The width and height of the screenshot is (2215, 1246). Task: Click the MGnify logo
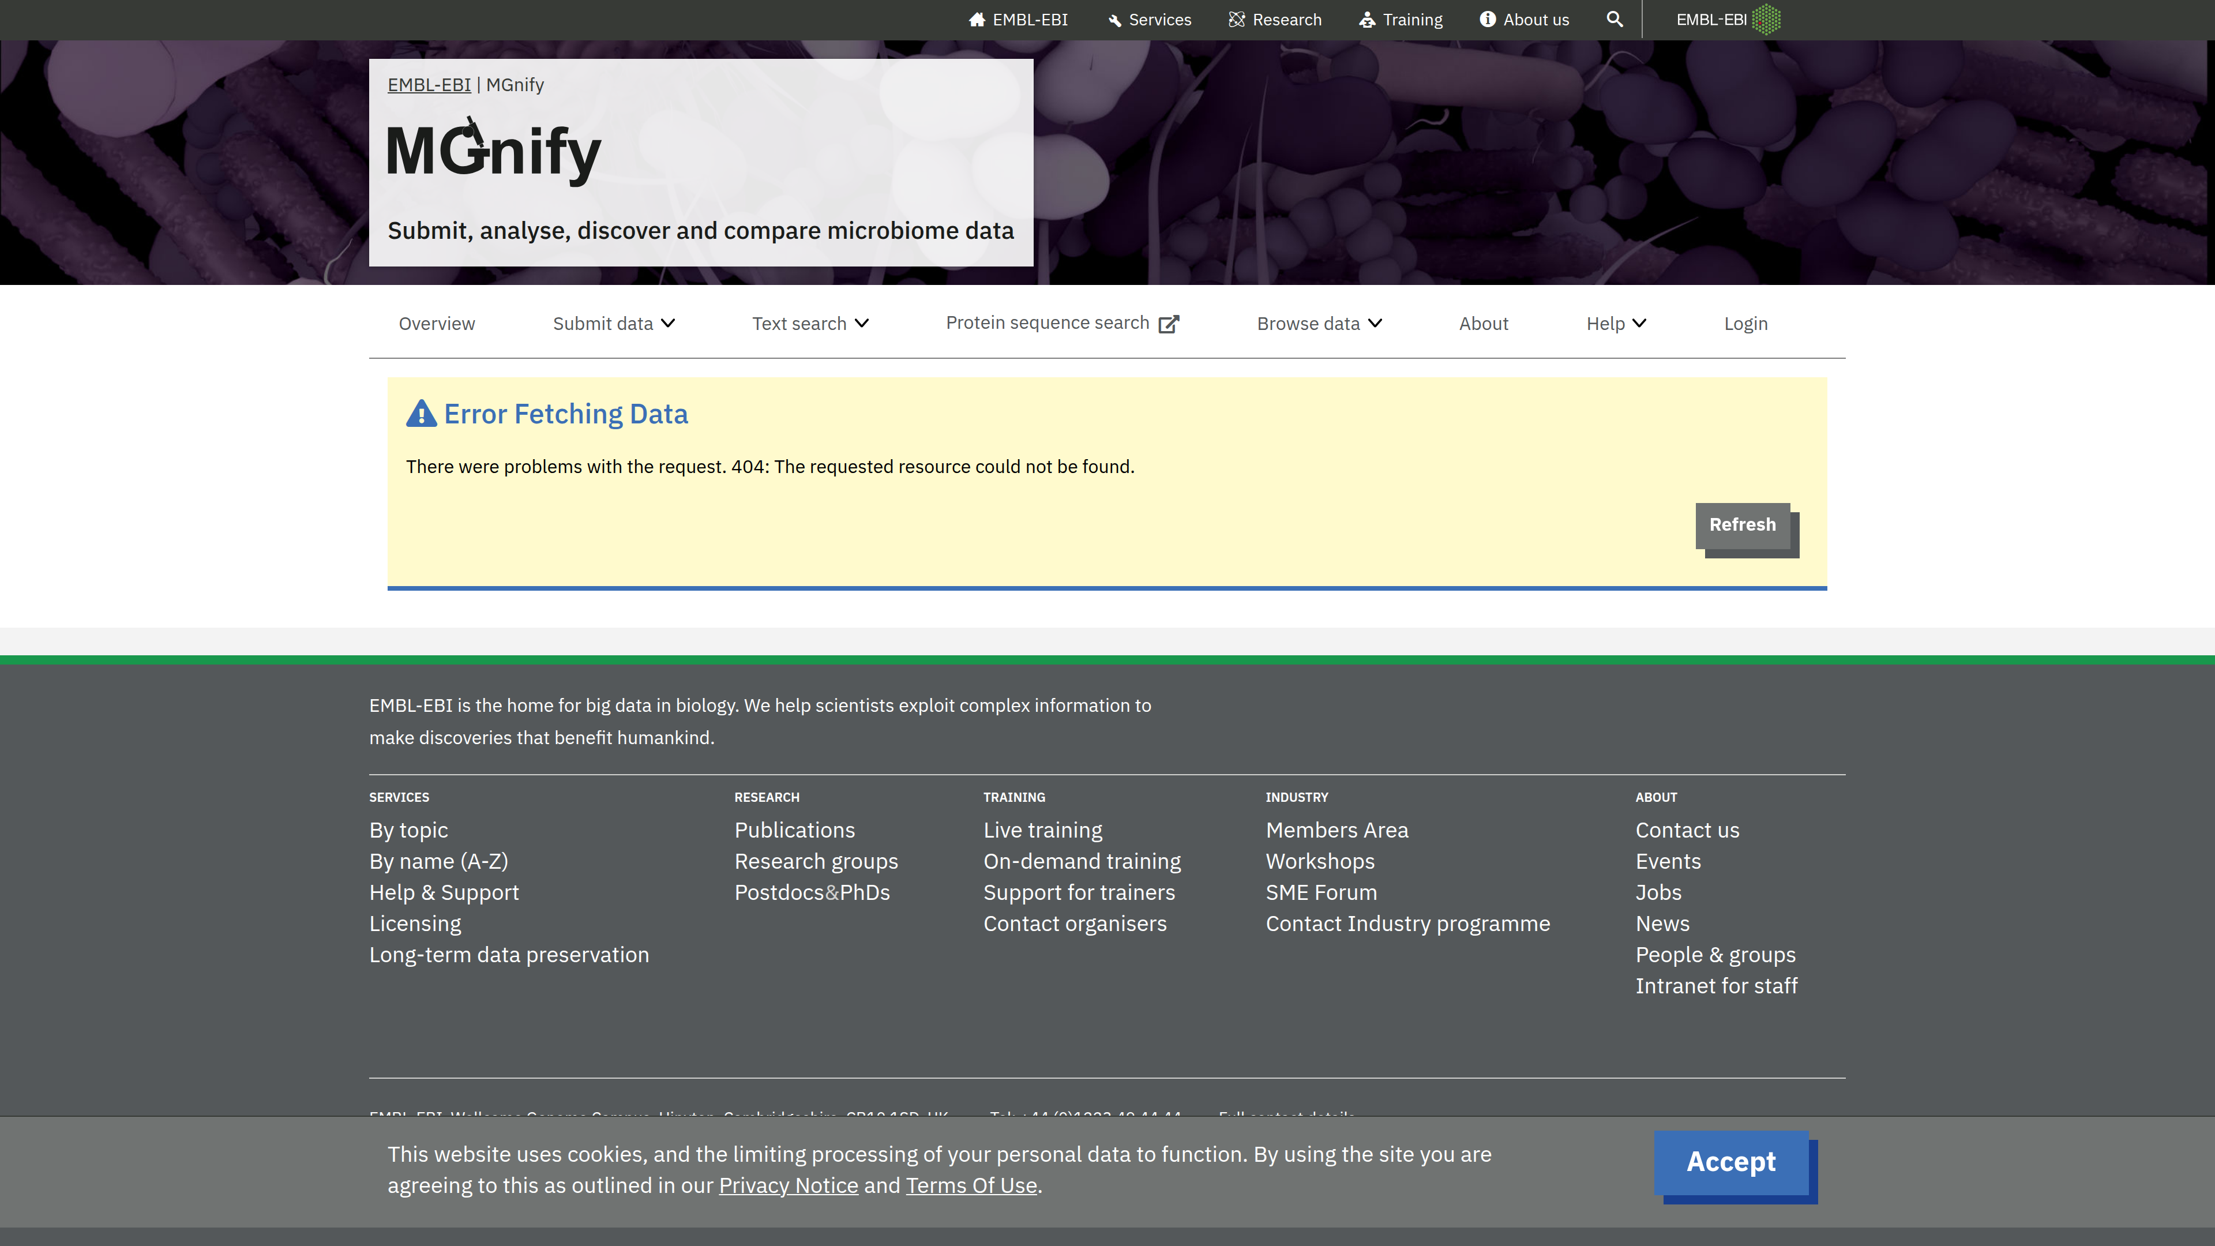coord(494,151)
